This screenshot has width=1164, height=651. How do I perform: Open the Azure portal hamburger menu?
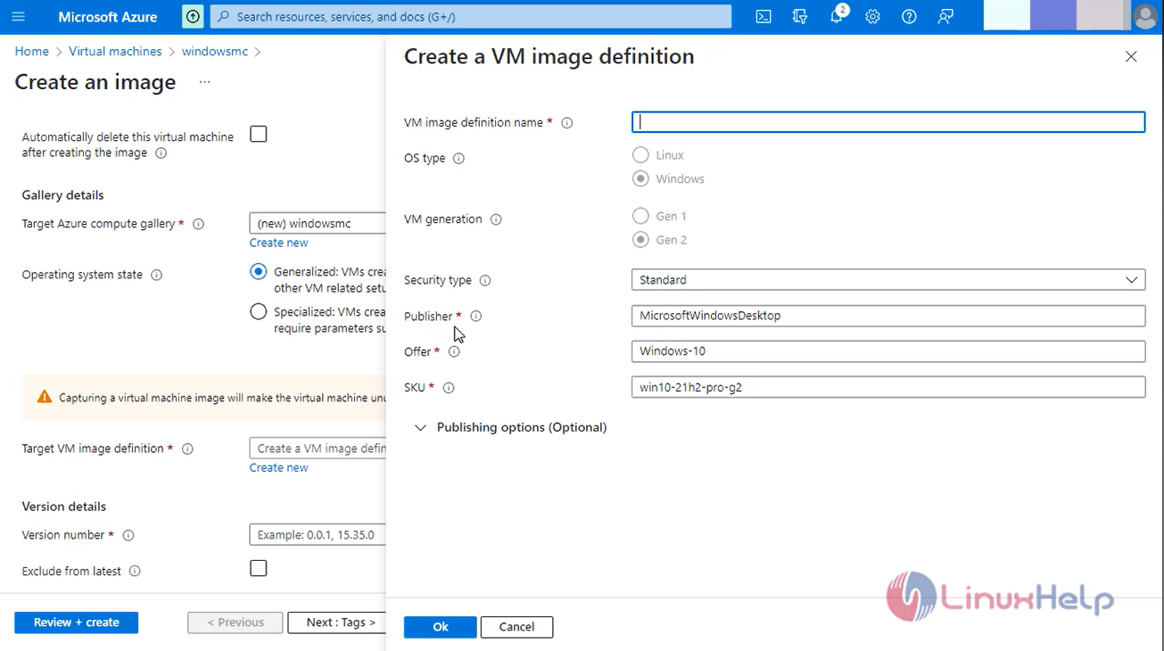point(18,17)
